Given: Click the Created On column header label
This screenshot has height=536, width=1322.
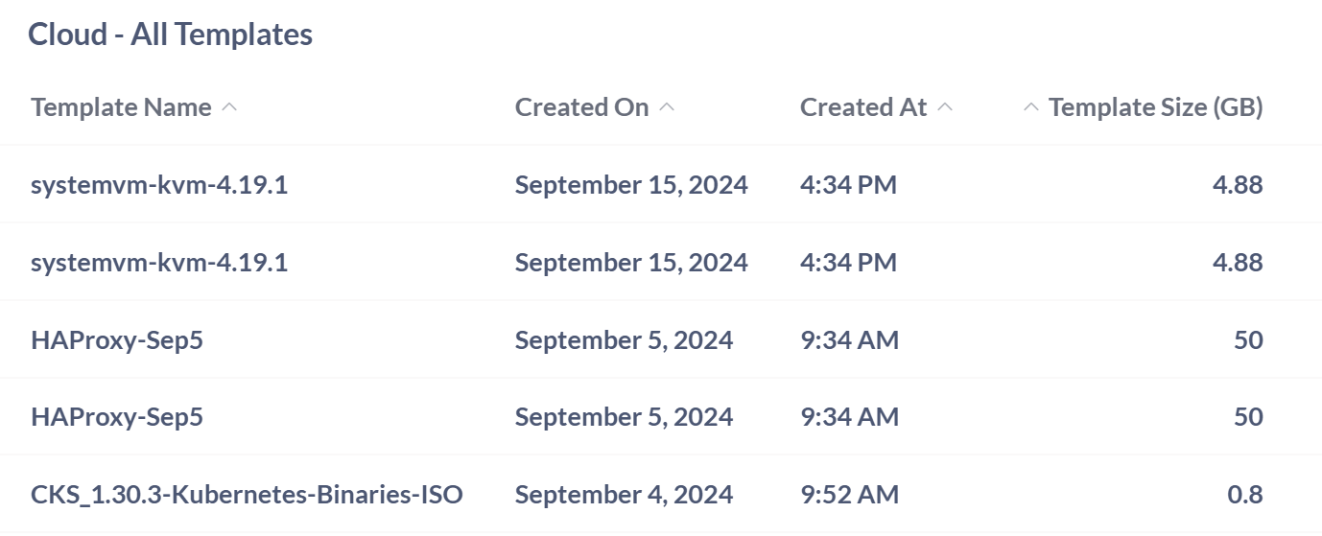Looking at the screenshot, I should point(581,107).
